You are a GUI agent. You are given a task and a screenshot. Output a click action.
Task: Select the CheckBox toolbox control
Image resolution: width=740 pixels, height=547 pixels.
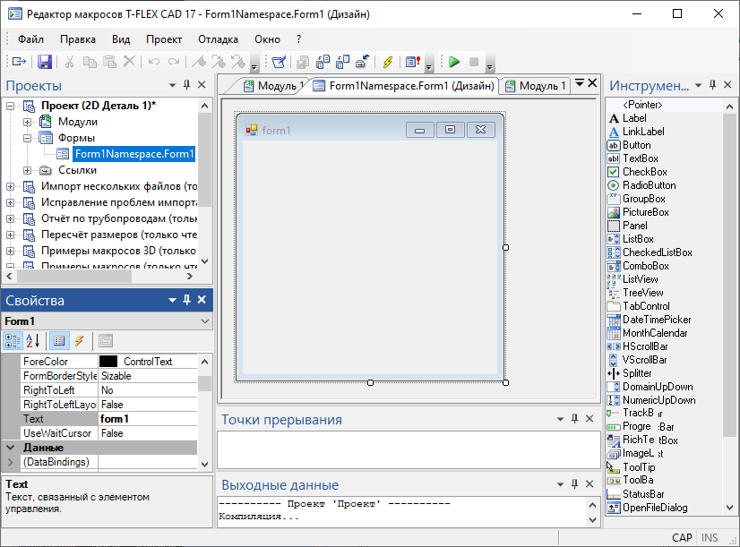[x=644, y=172]
